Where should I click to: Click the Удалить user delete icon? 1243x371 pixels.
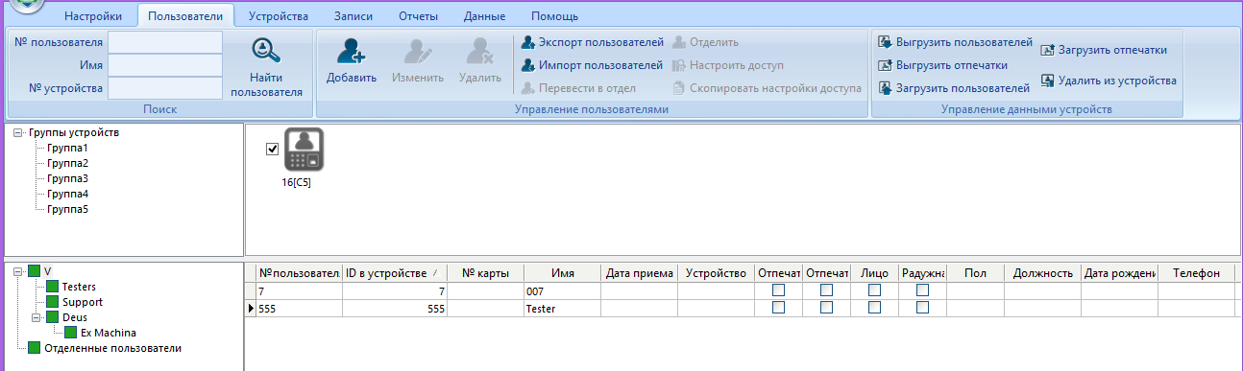tap(479, 51)
